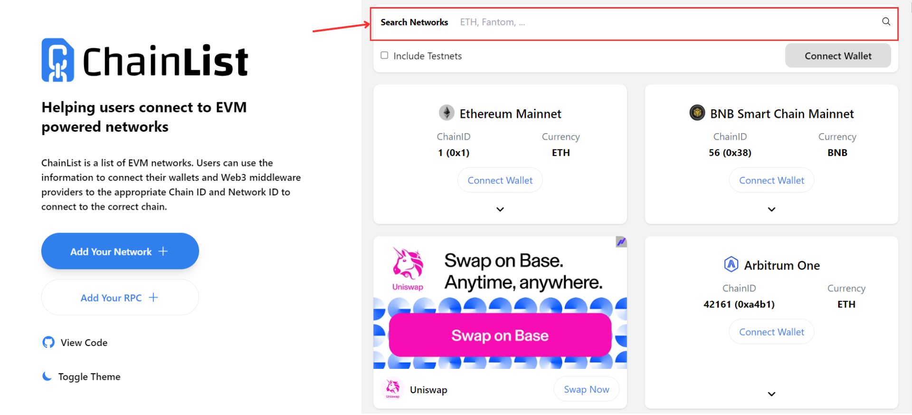Expand the Arbitrum One card details
912x415 pixels.
(771, 394)
